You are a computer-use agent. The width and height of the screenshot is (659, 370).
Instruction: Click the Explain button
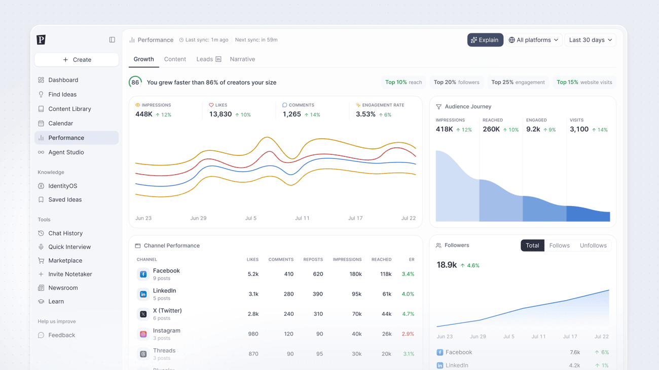tap(485, 40)
